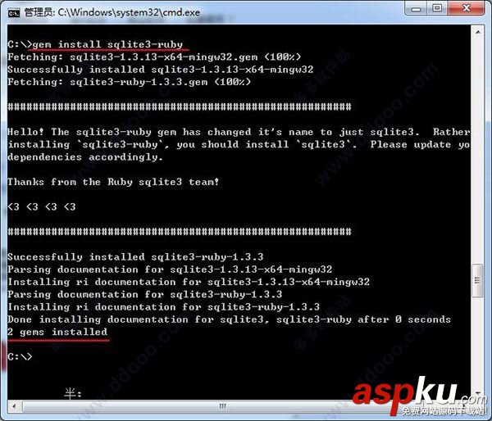The width and height of the screenshot is (492, 421).
Task: Click the 'Thanks from the Ruby sqlite3 team!' line
Action: (113, 182)
